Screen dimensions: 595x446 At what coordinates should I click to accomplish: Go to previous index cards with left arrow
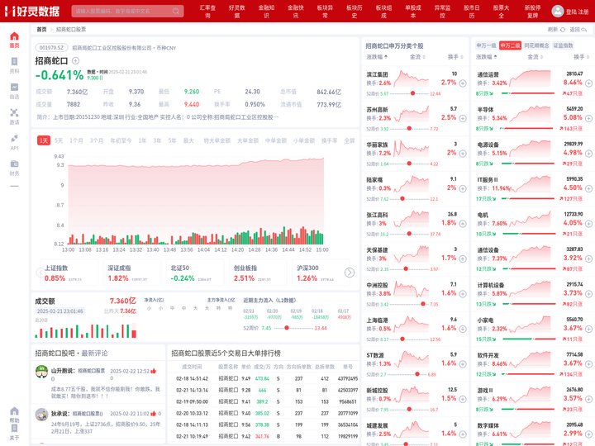pyautogui.click(x=40, y=273)
